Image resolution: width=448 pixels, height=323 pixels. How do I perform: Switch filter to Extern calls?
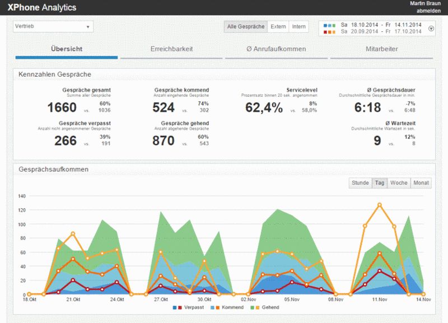pyautogui.click(x=278, y=26)
